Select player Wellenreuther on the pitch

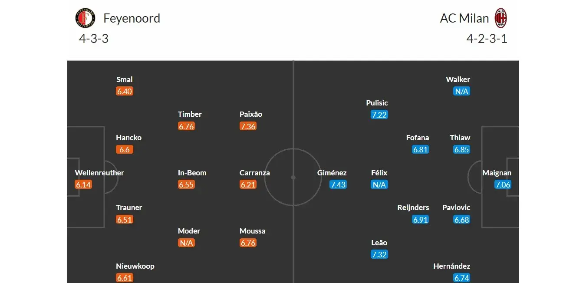click(x=99, y=173)
